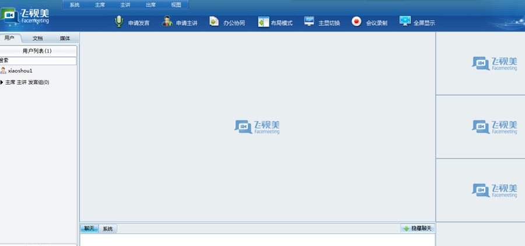Click the chat message area

pyautogui.click(x=257, y=240)
